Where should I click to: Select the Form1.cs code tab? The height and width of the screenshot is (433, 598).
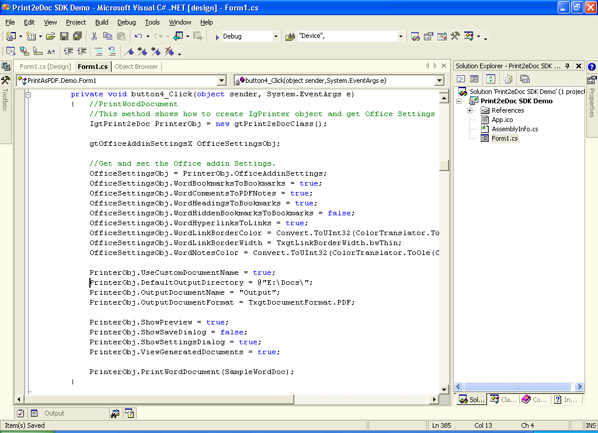pos(93,67)
